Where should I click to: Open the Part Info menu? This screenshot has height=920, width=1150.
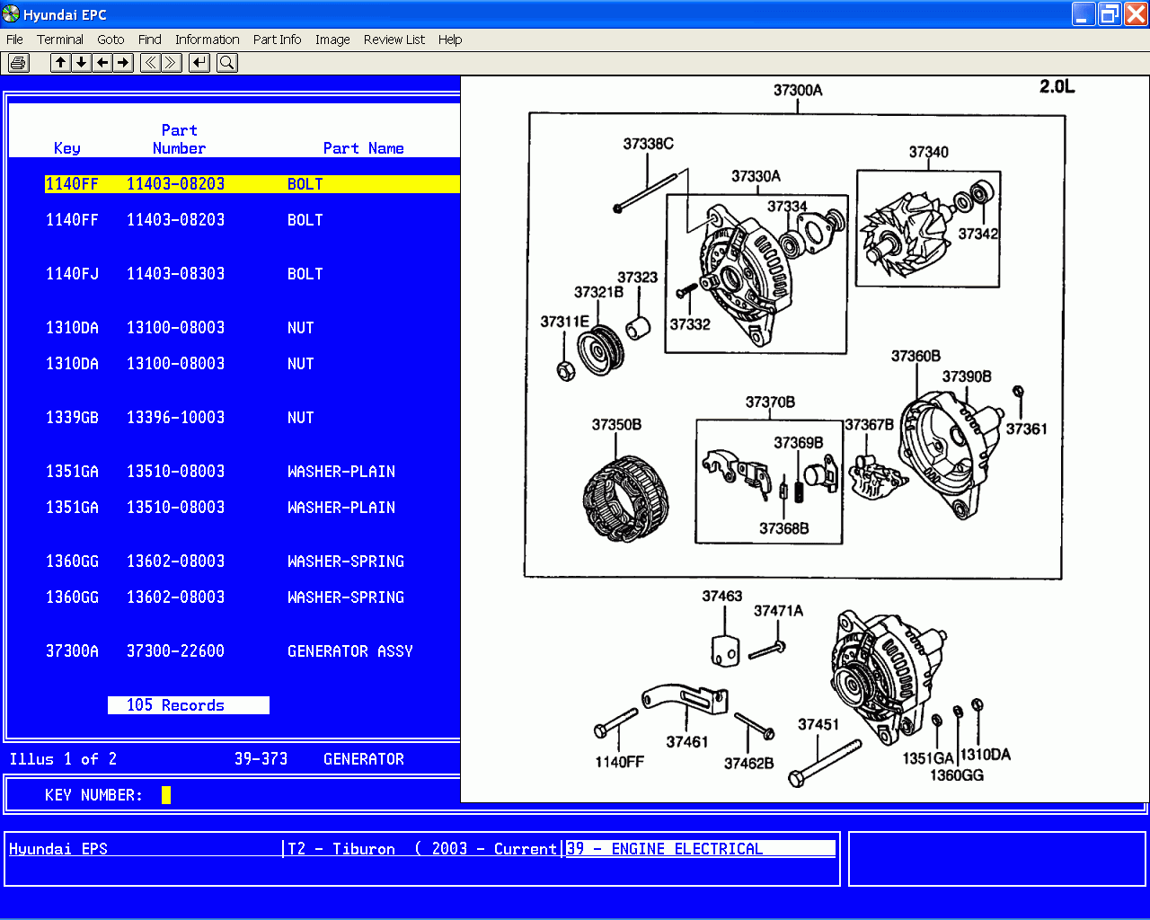coord(277,40)
